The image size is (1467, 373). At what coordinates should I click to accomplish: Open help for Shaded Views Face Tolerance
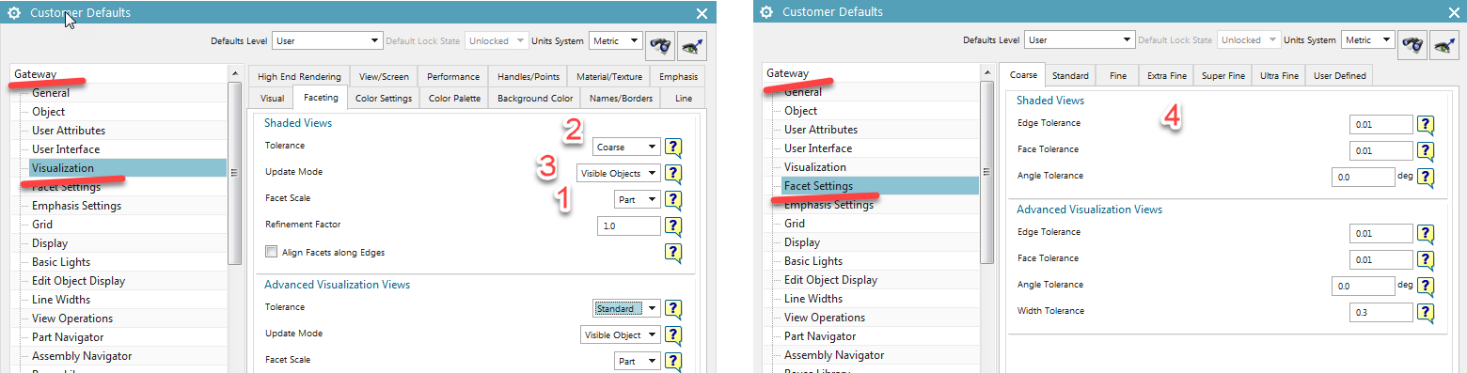(1426, 150)
